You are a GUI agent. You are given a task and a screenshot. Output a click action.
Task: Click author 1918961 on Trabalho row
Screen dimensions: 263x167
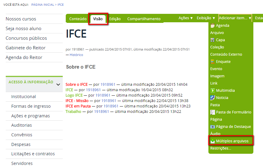[101, 111]
